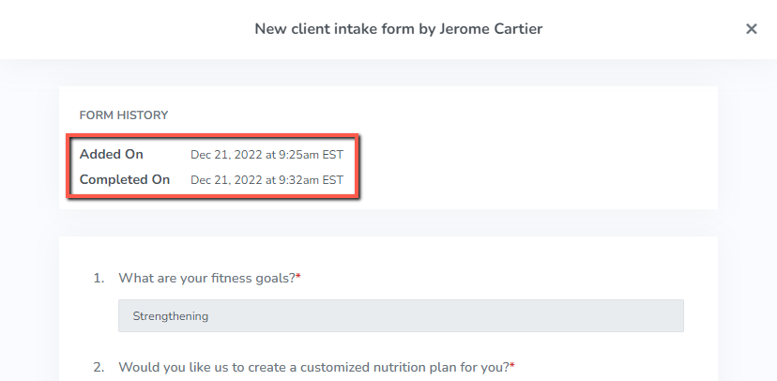
Task: Click the fitness goals question text
Action: click(206, 279)
